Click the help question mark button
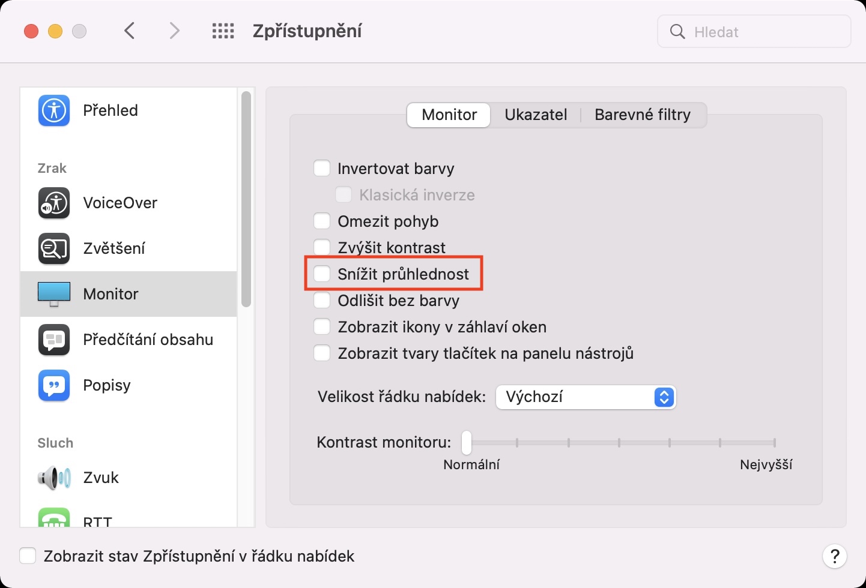The height and width of the screenshot is (588, 866). [x=834, y=556]
